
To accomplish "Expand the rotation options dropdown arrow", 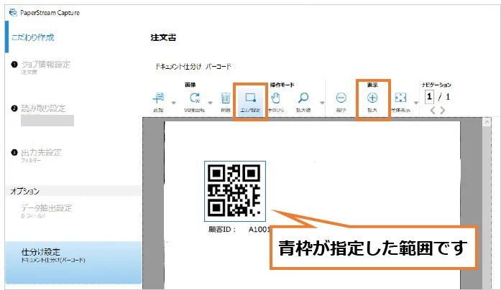I will click(x=210, y=103).
